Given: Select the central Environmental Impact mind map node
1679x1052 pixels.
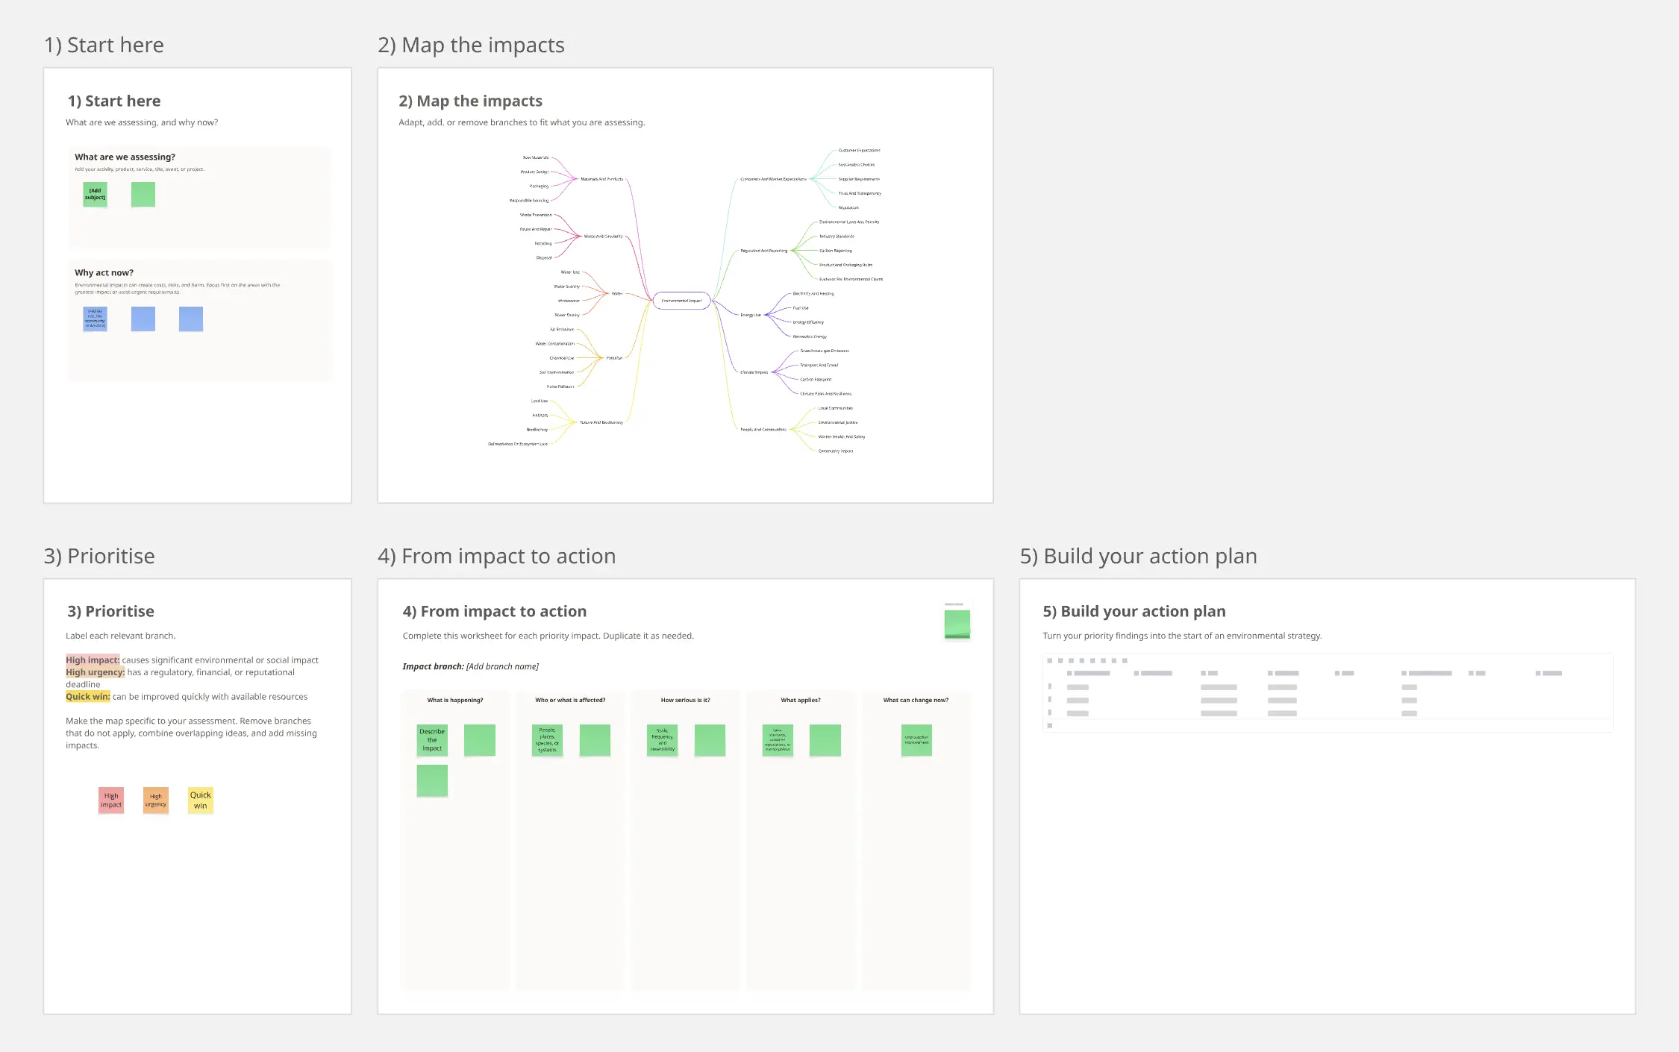Looking at the screenshot, I should [681, 301].
